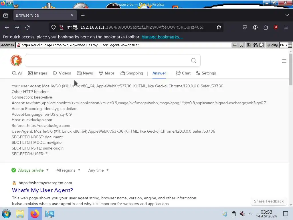Click the page vertical scrollbar thumb
This screenshot has width=293, height=220.
pyautogui.click(x=291, y=69)
